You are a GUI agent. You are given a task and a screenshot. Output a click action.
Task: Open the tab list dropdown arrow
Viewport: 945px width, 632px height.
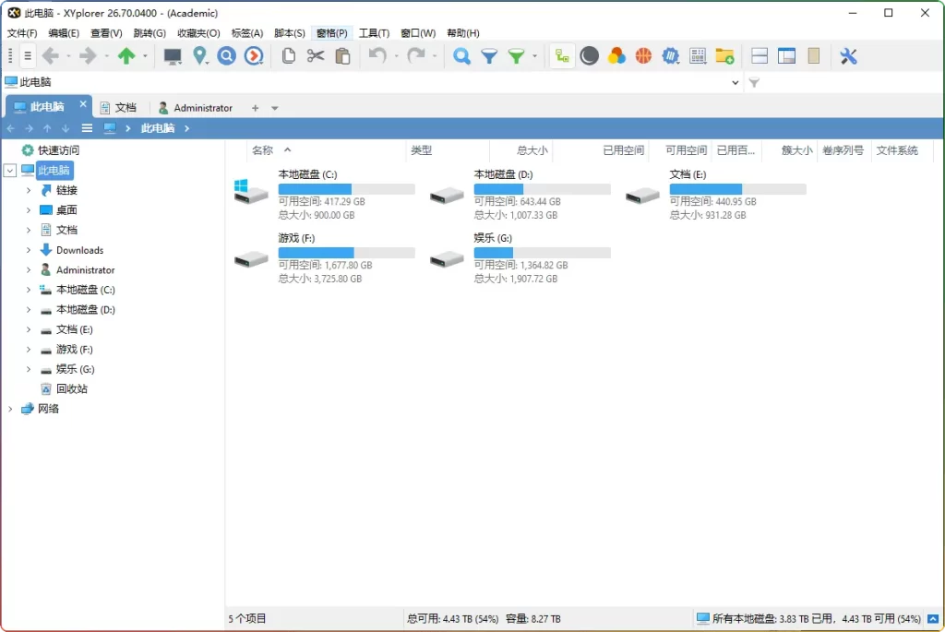(x=275, y=108)
